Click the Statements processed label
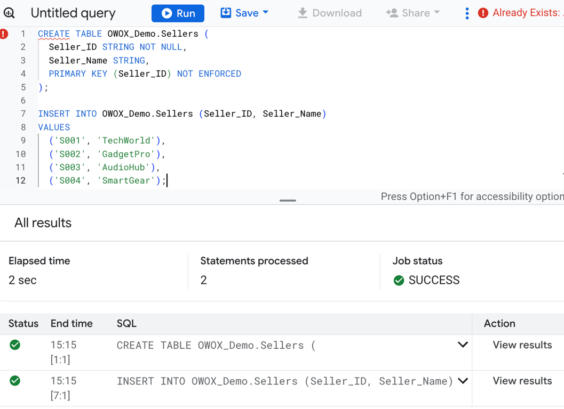The height and width of the screenshot is (409, 564). 255,261
